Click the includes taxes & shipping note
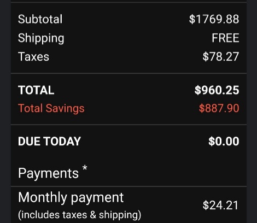This screenshot has width=257, height=223. click(79, 215)
